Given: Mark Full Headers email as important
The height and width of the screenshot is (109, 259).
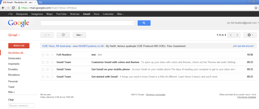Looking at the screenshot, I should pyautogui.click(x=52, y=55).
